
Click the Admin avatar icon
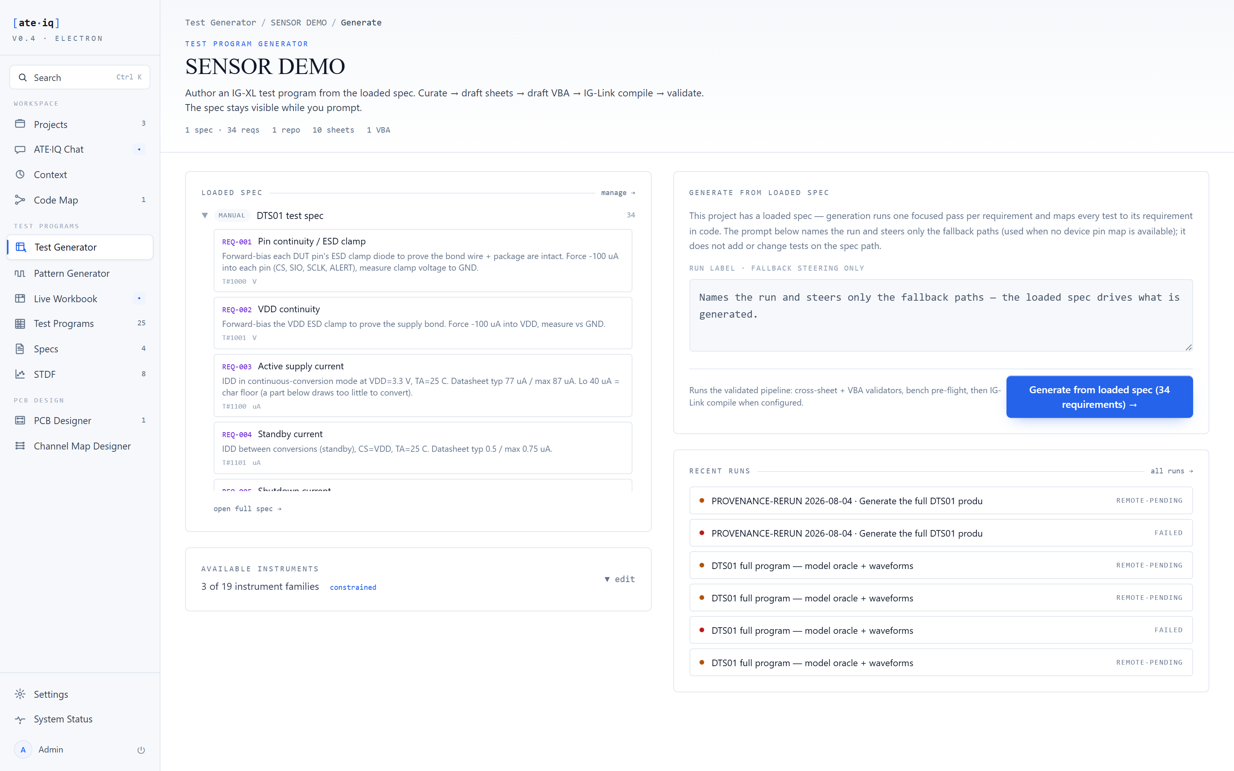pos(23,749)
